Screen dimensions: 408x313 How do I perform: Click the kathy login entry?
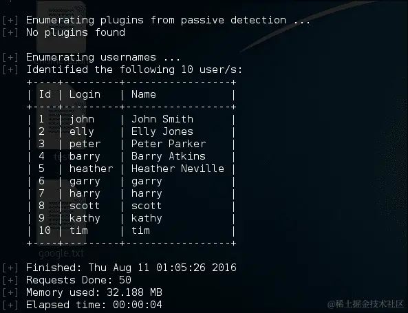coord(85,218)
